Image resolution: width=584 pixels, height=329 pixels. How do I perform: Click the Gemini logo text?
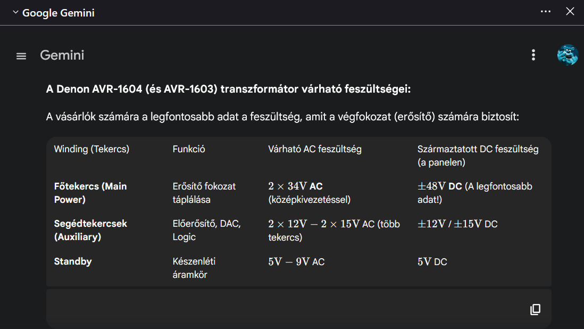point(62,55)
